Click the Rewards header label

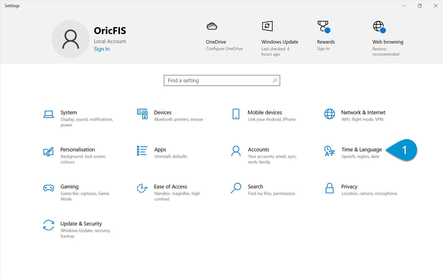(326, 42)
